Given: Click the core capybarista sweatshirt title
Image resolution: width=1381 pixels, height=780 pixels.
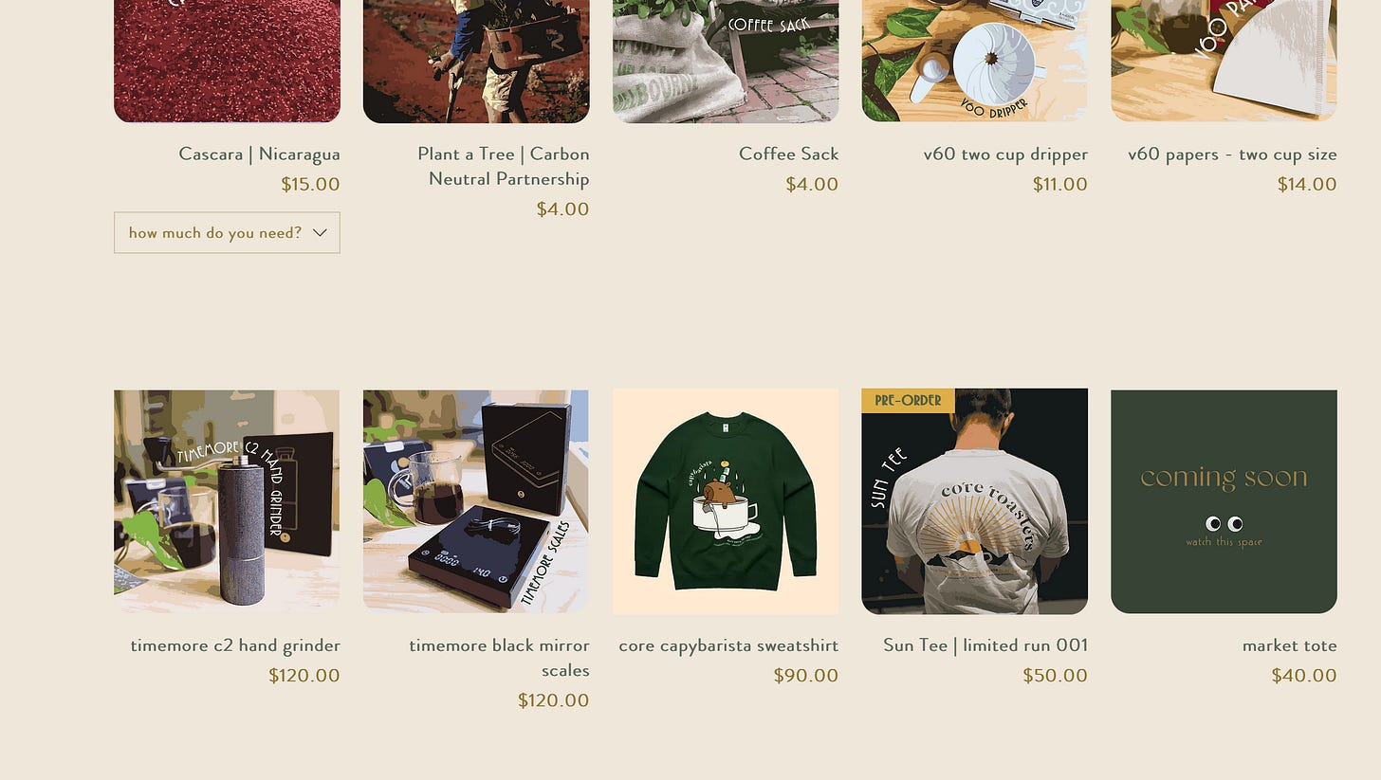Looking at the screenshot, I should click(728, 645).
